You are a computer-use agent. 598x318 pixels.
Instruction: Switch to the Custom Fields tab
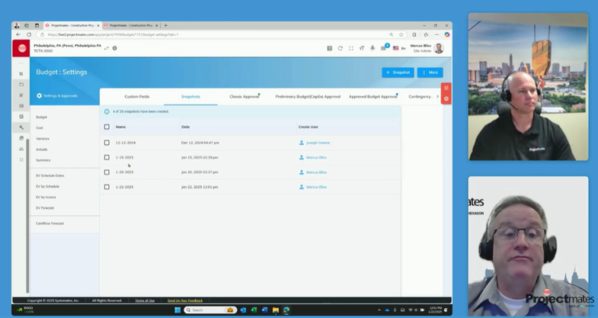(137, 97)
